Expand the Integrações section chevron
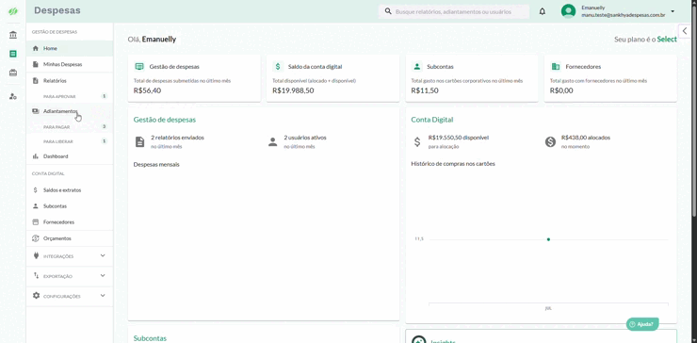Viewport: 697px width, 343px height. [103, 255]
